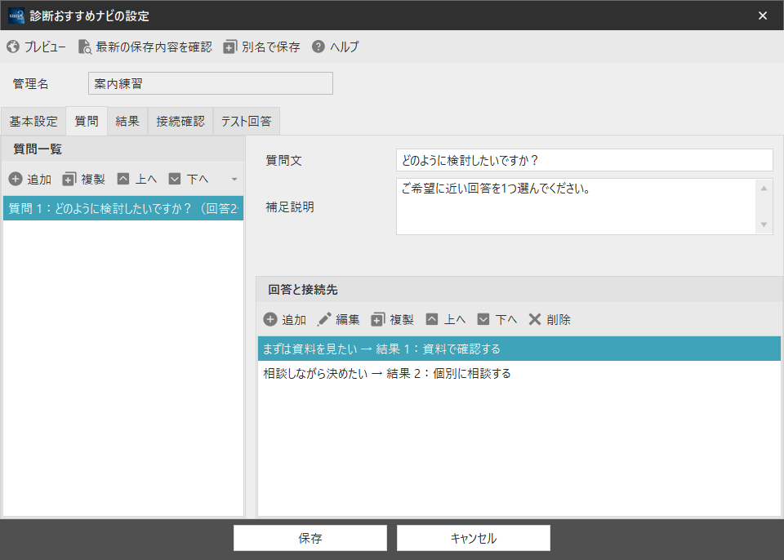Image resolution: width=784 pixels, height=560 pixels.
Task: Click the キャンセル button
Action: (x=474, y=538)
